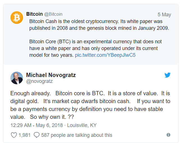Open "587 people are talking about this"

click(77, 135)
